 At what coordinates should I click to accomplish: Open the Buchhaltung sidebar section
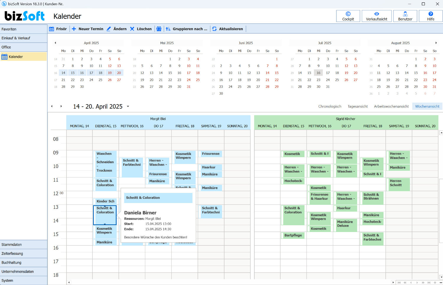click(24, 263)
